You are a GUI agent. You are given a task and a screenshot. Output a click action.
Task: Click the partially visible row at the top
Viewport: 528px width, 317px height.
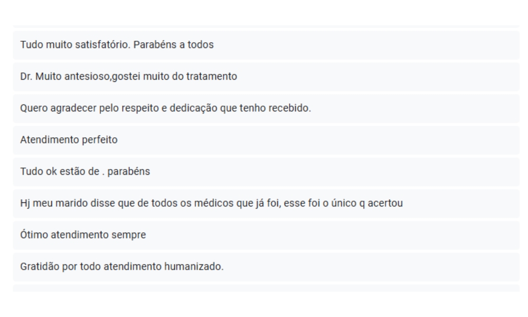[x=266, y=26]
